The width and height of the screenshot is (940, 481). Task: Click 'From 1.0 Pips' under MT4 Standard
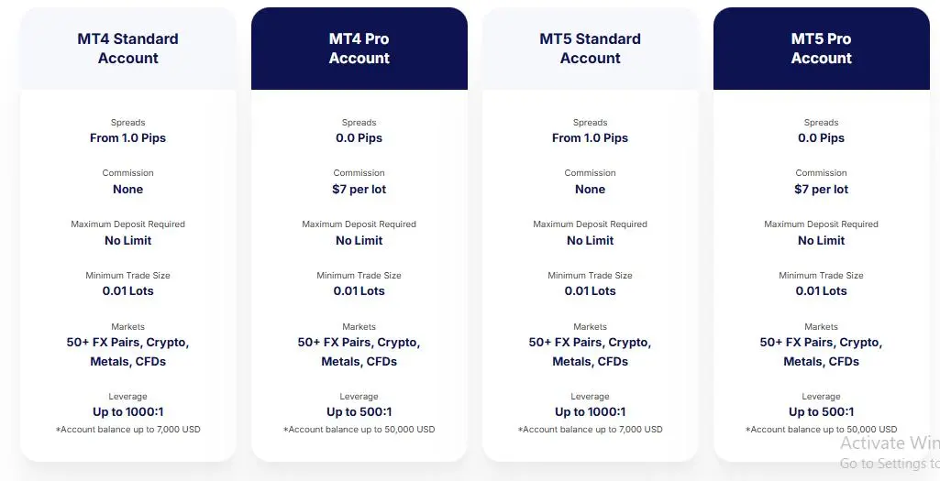point(127,137)
